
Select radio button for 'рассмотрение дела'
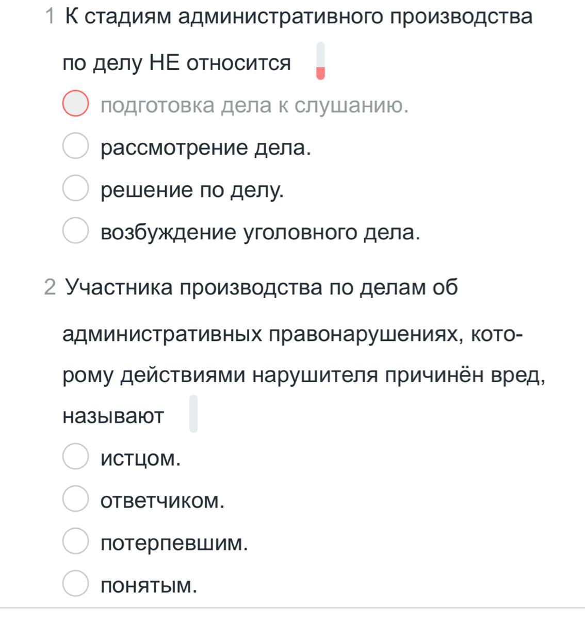[75, 146]
